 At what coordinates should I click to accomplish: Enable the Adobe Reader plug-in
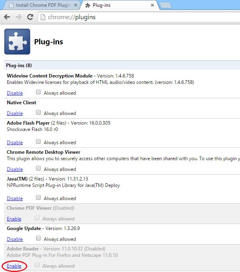click(14, 266)
